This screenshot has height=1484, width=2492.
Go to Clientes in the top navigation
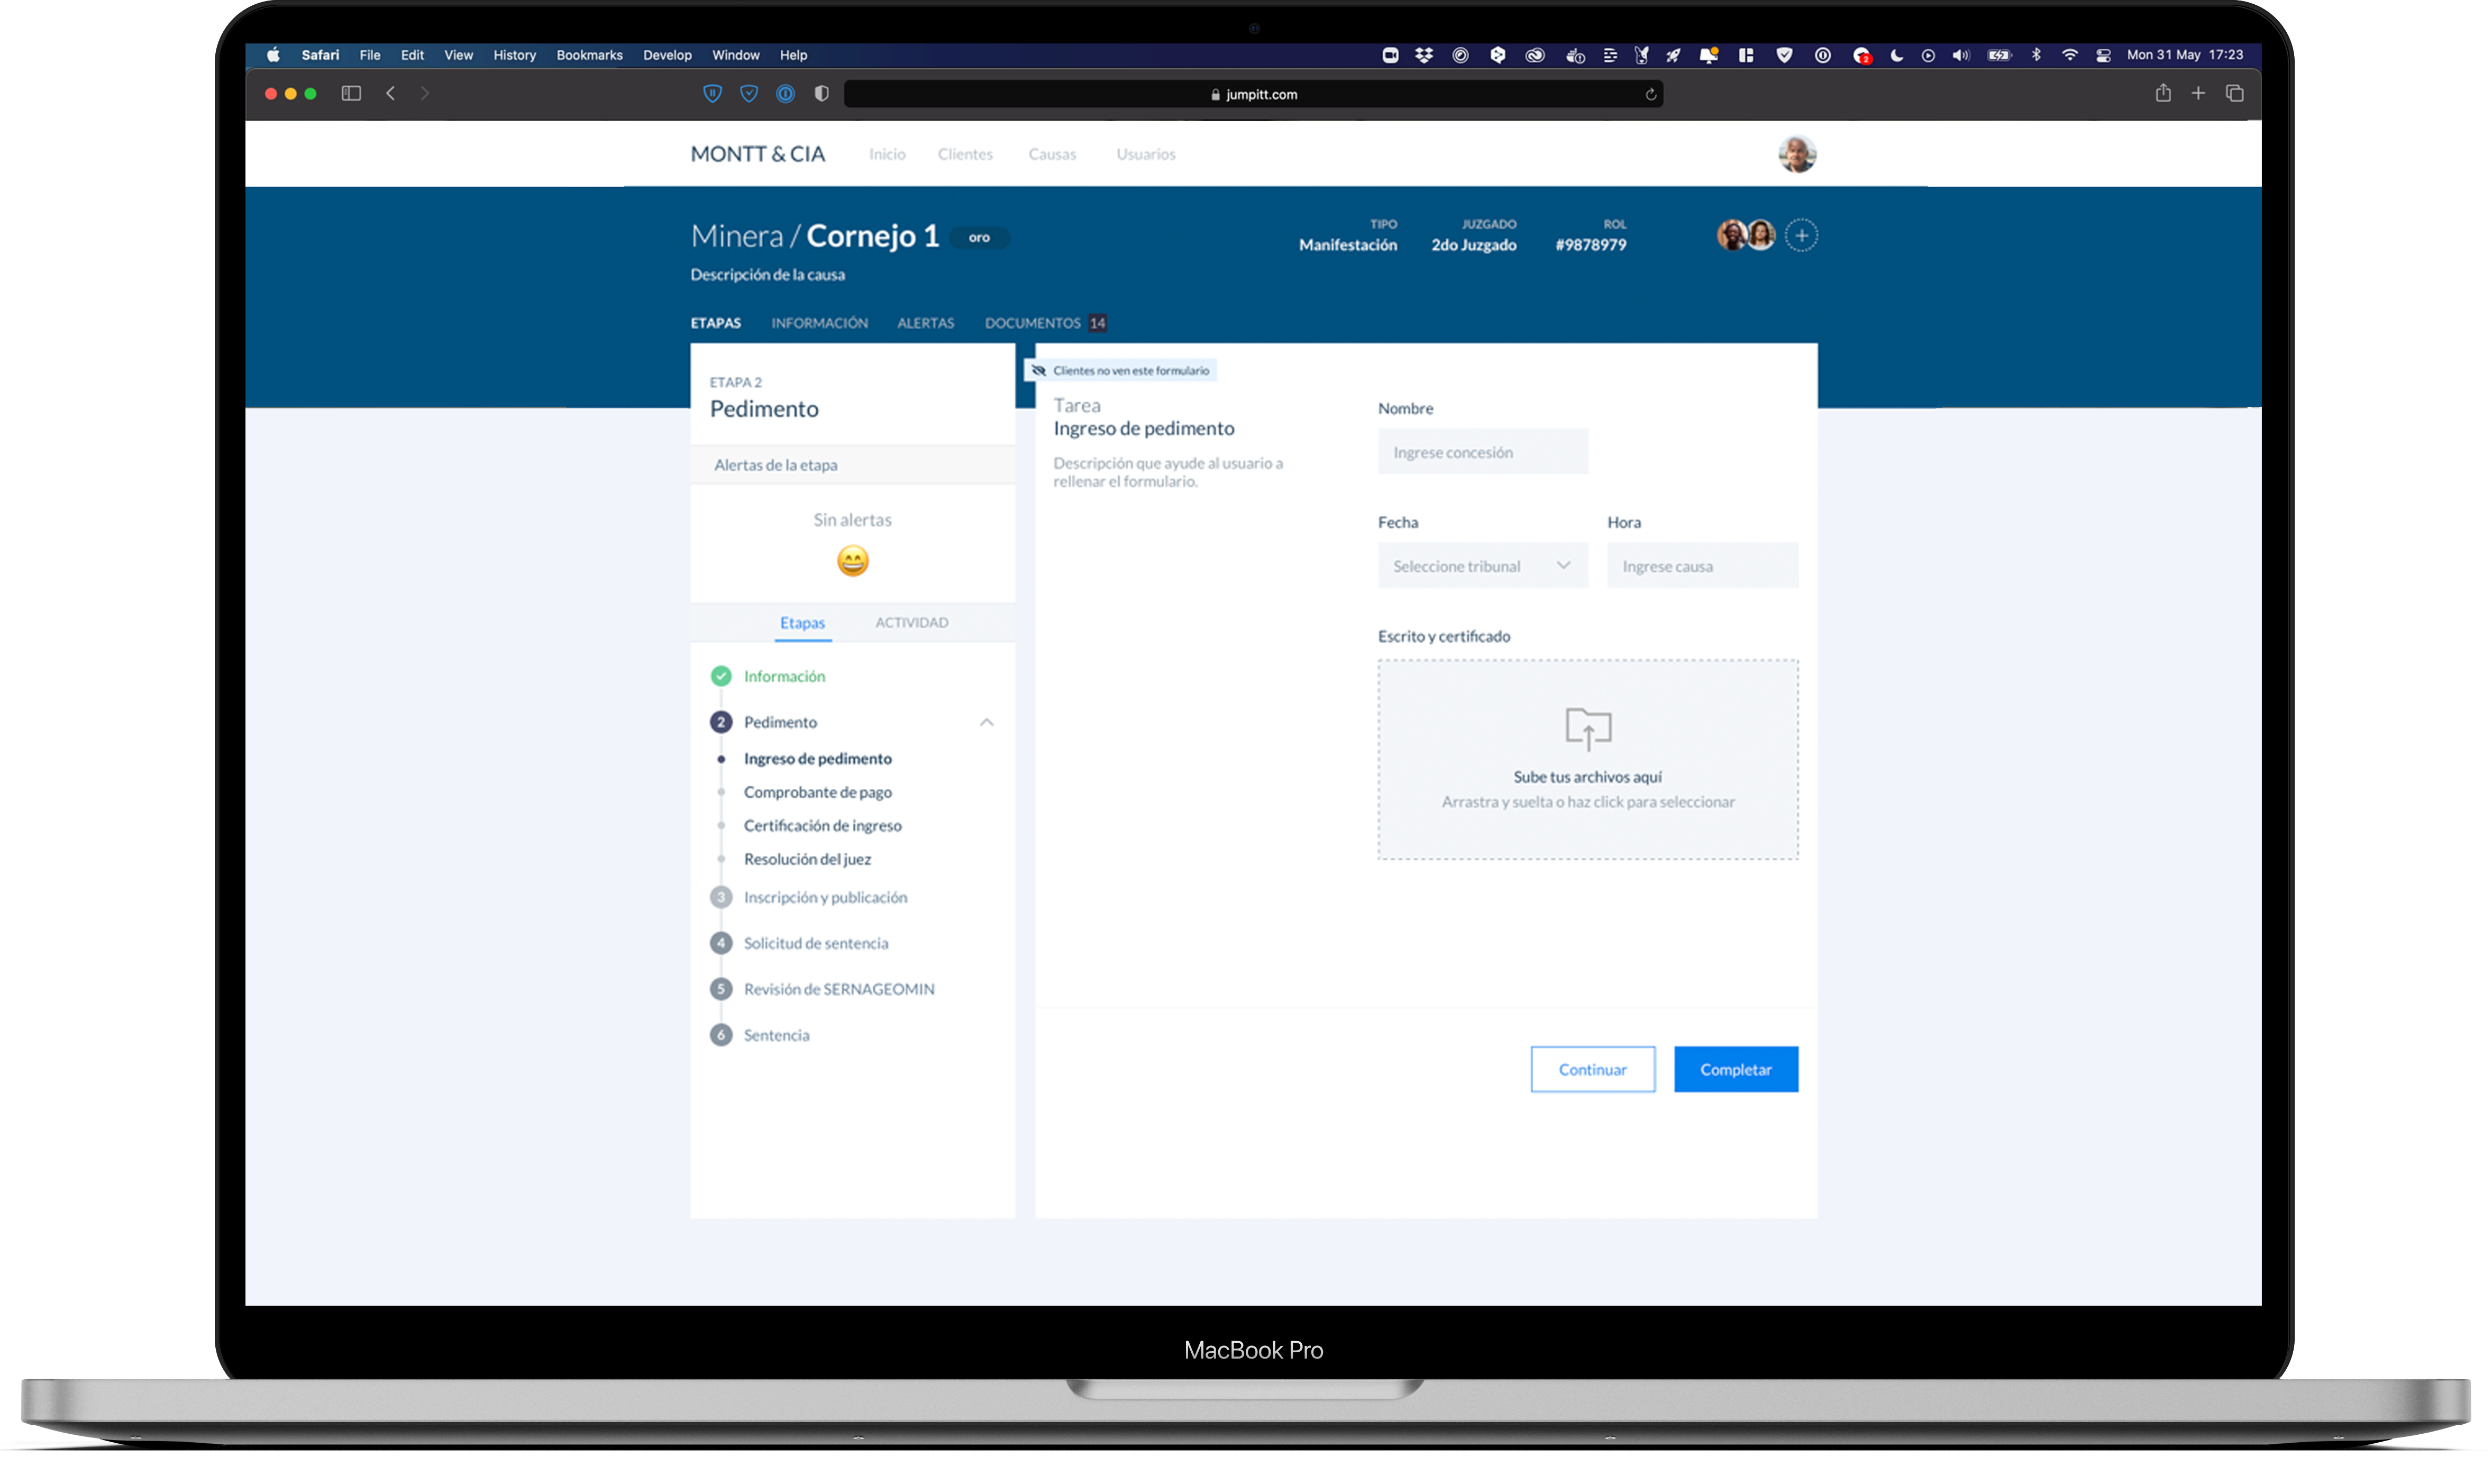point(965,154)
